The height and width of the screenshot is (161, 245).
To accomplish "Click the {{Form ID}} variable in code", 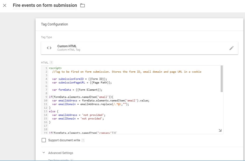I will click(x=98, y=79).
